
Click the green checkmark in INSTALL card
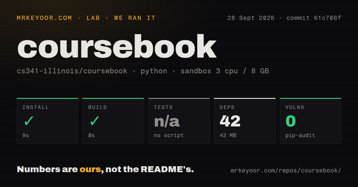[29, 121]
